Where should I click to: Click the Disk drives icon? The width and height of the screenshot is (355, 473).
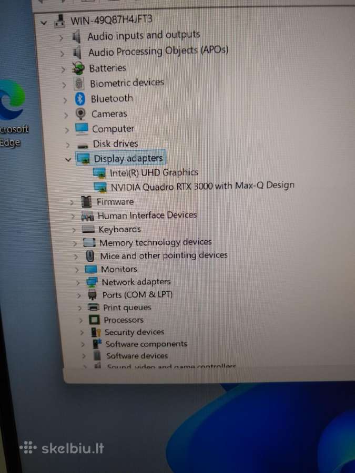83,146
